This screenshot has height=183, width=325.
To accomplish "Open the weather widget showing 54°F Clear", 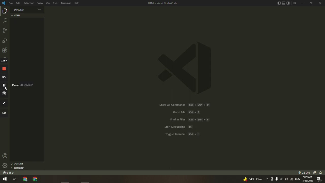I will [253, 179].
